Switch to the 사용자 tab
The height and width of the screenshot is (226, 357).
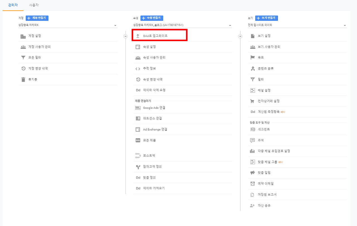point(34,5)
